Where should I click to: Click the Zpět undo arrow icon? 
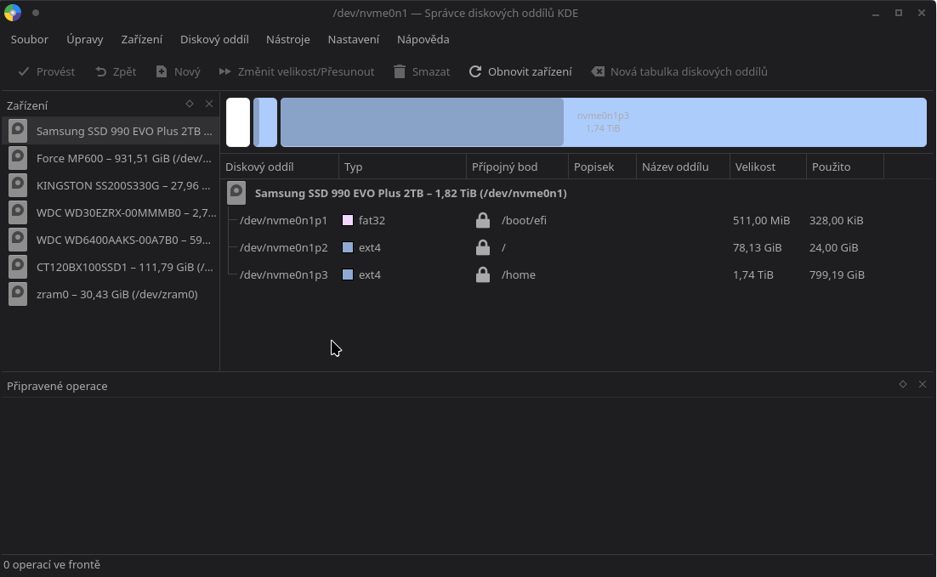tap(101, 72)
